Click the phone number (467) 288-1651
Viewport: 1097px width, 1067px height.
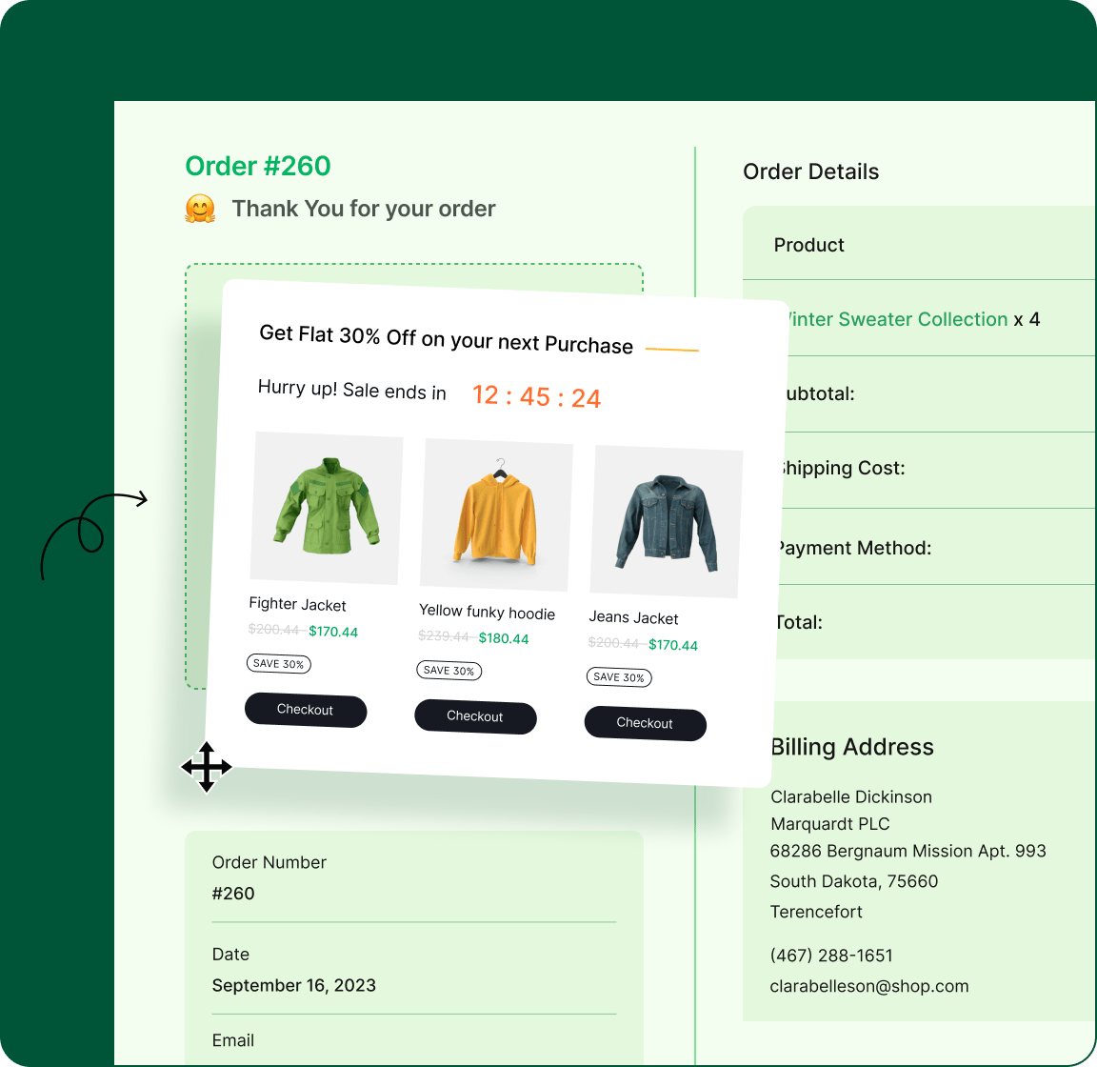(x=831, y=955)
